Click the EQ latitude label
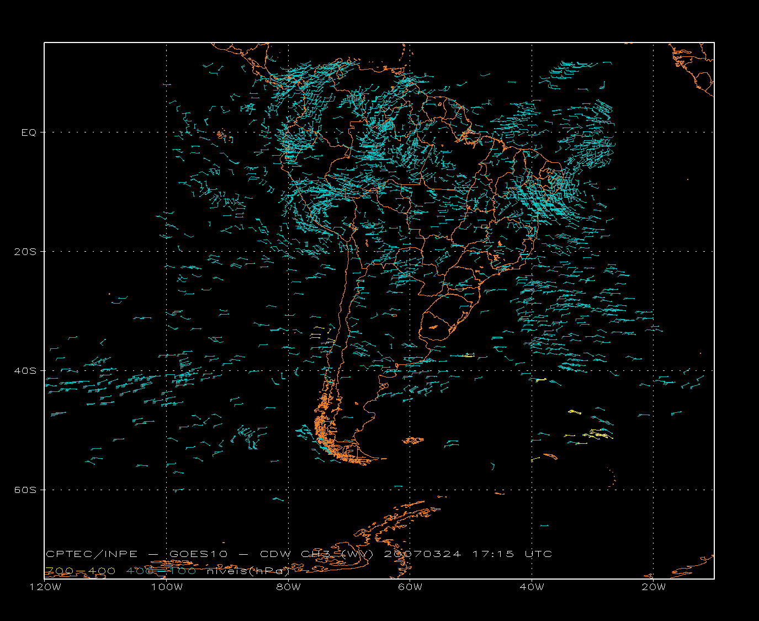The image size is (759, 621). 29,132
